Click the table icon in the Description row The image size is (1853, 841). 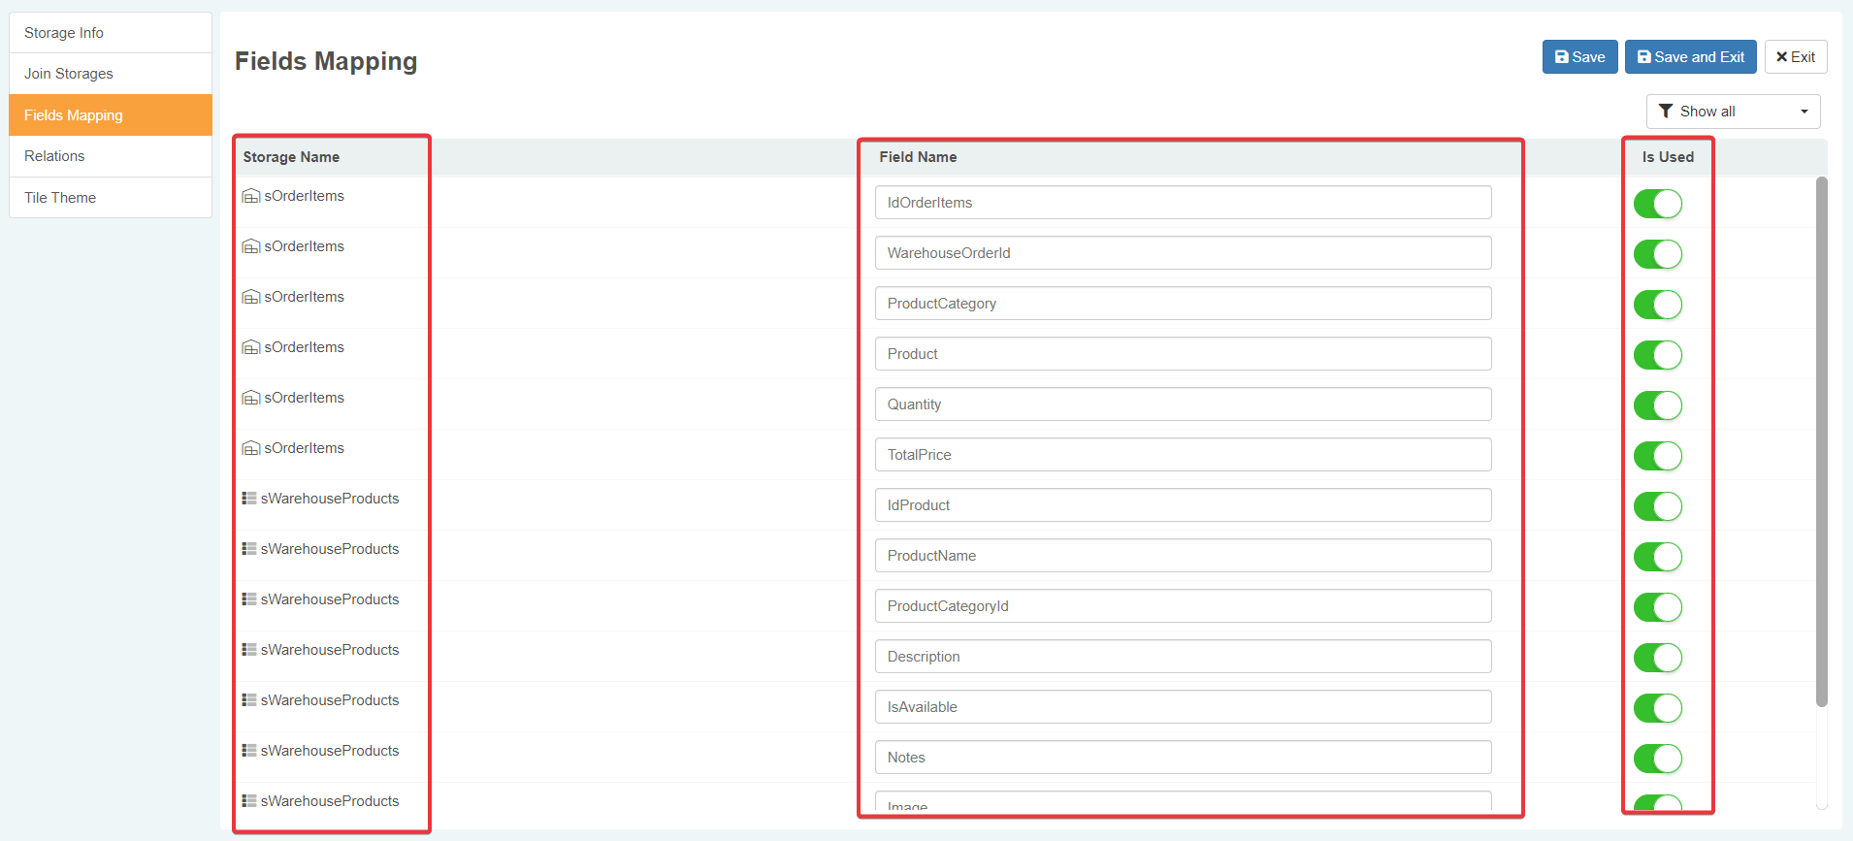click(249, 650)
